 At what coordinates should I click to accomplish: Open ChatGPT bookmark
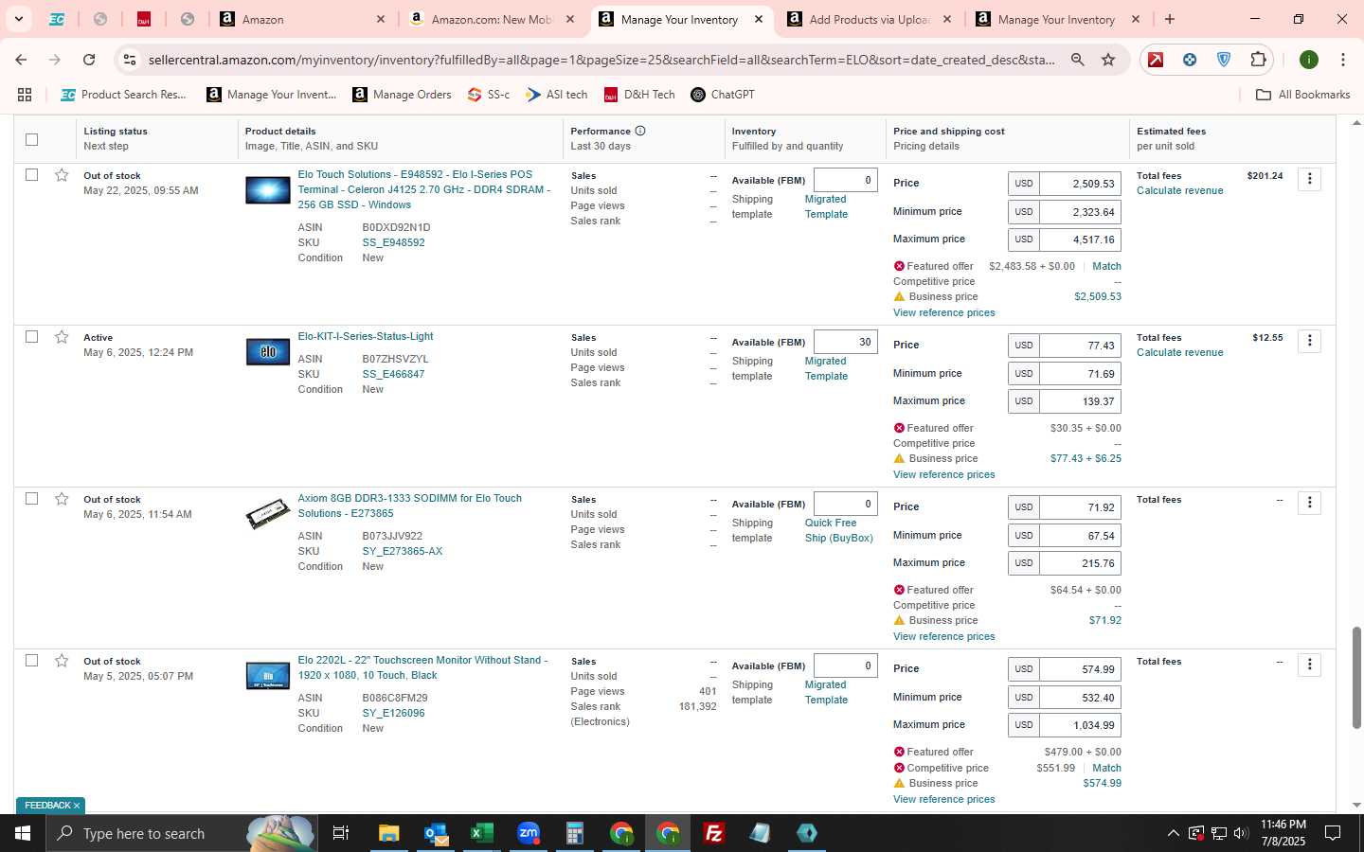click(x=723, y=95)
